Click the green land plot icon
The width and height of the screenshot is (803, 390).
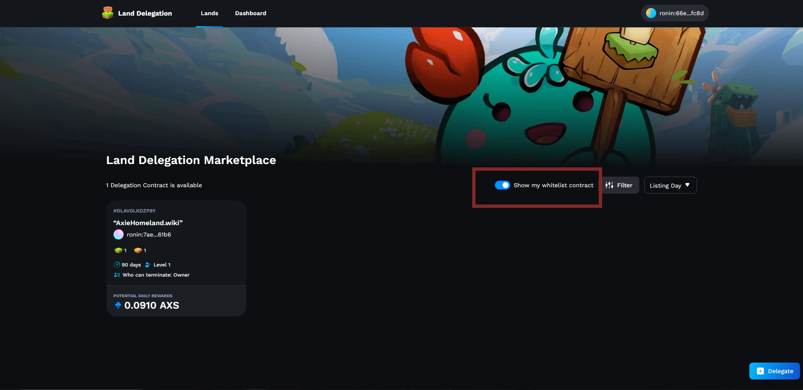pos(118,250)
